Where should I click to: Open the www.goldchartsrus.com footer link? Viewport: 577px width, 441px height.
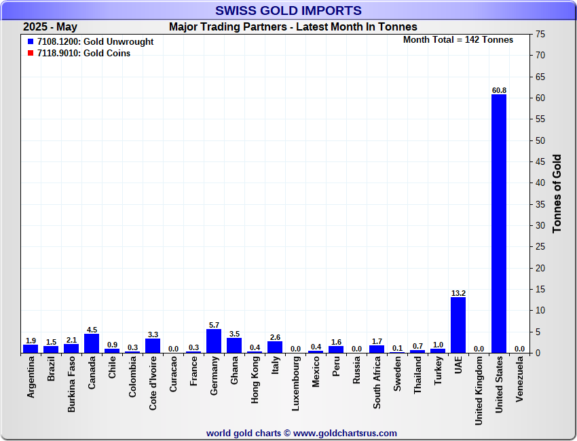point(346,433)
